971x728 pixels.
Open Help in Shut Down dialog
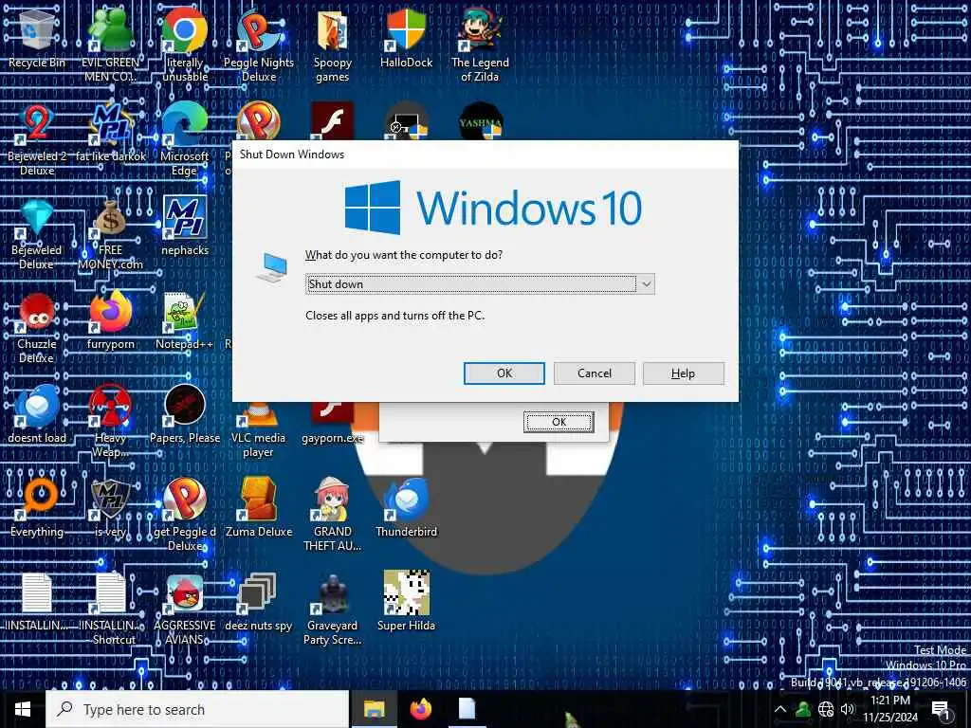(683, 373)
